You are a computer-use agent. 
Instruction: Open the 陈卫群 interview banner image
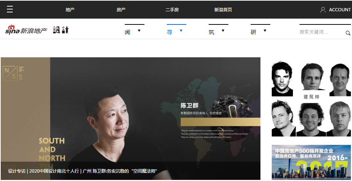click(130, 109)
